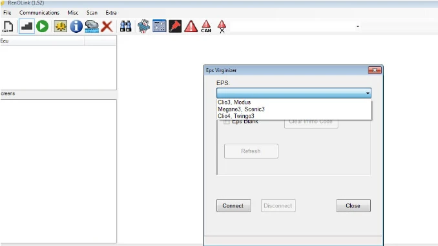Click the new document toolbar icon
The width and height of the screenshot is (438, 246).
point(8,26)
